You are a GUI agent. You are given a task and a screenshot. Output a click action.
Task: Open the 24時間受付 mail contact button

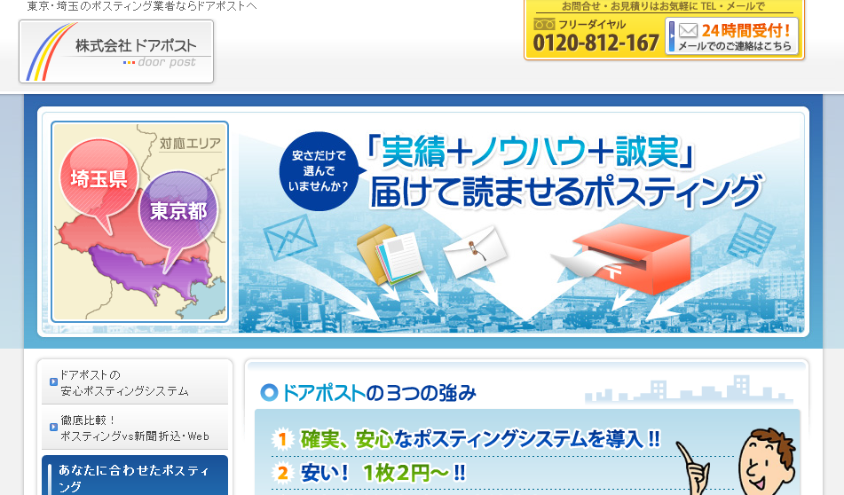tap(731, 36)
